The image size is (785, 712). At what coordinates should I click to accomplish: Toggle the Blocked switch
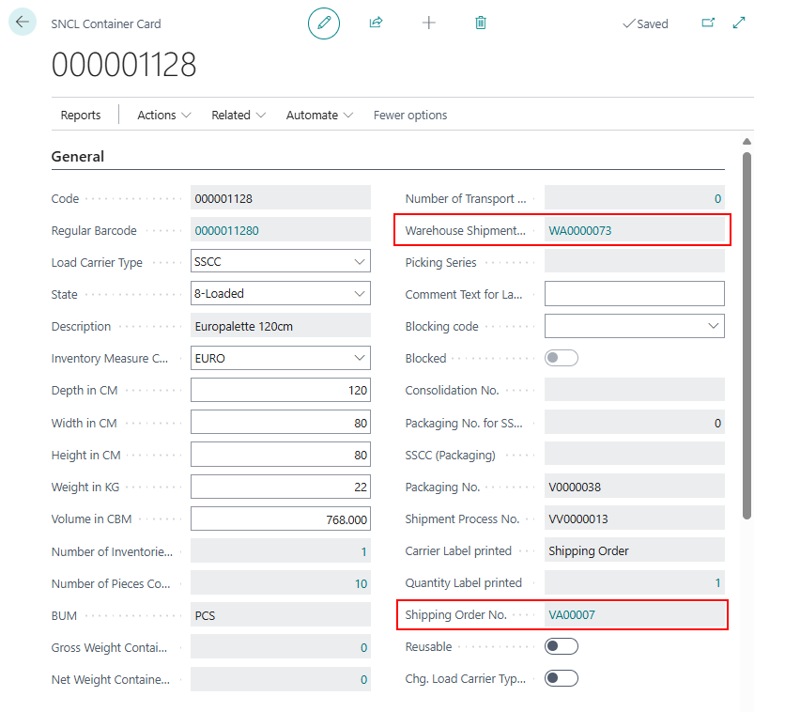[x=562, y=358]
